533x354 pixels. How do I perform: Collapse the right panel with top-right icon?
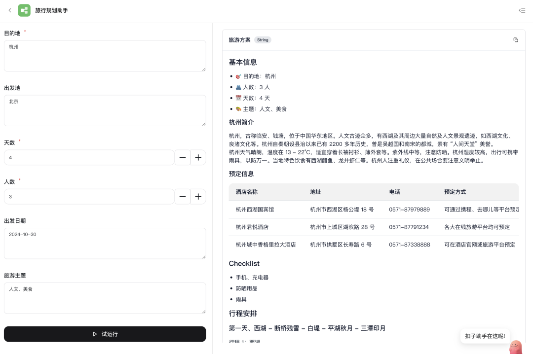point(522,10)
